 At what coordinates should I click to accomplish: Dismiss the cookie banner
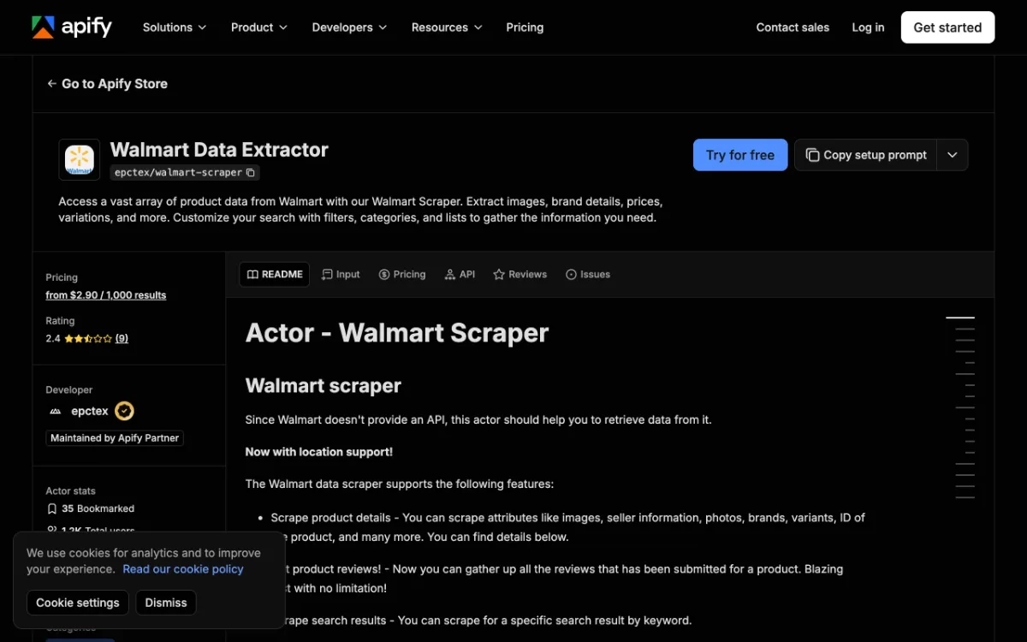point(166,603)
